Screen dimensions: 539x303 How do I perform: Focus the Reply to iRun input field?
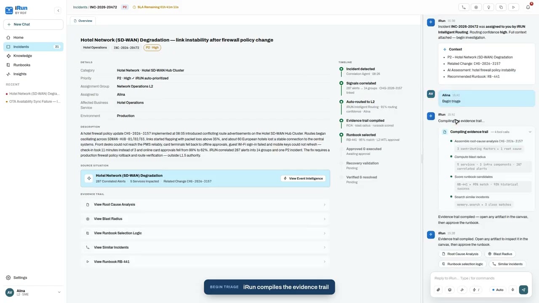click(x=481, y=278)
